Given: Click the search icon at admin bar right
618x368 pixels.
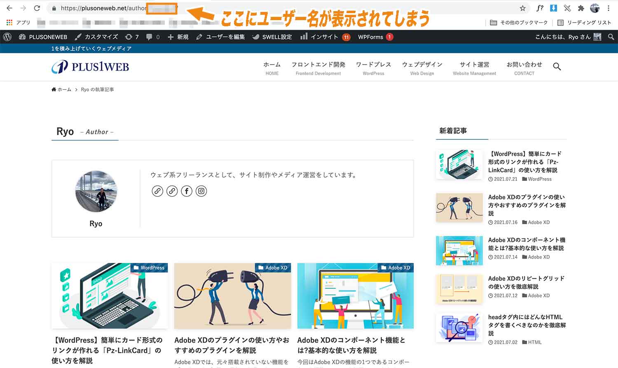Looking at the screenshot, I should tap(611, 37).
